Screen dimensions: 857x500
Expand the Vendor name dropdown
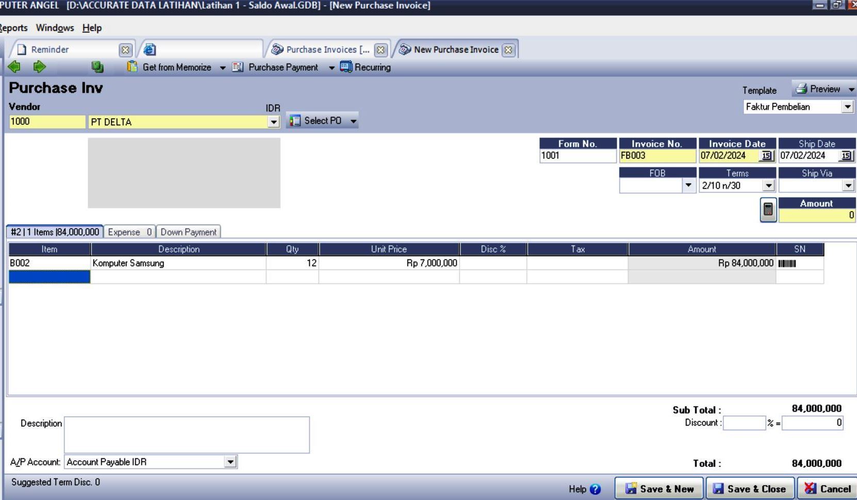coord(274,122)
